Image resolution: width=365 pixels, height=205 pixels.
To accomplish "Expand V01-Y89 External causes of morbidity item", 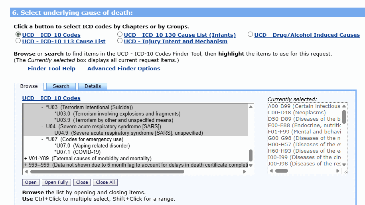I will click(x=26, y=159).
